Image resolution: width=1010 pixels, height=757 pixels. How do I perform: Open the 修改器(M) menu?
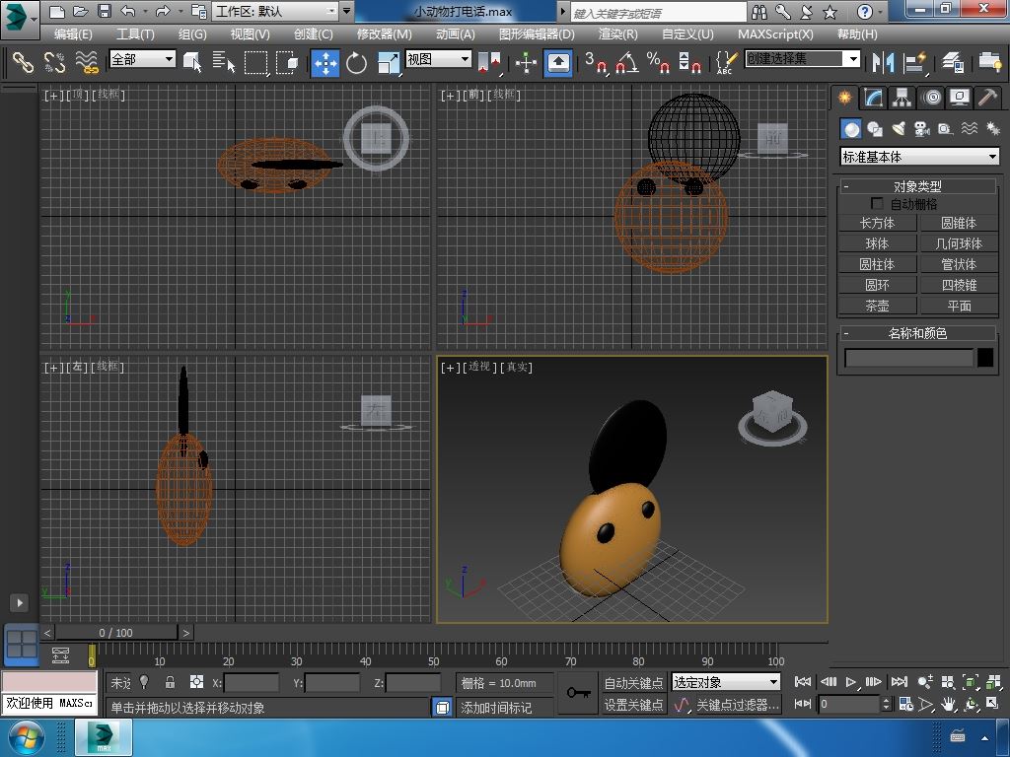pos(384,34)
